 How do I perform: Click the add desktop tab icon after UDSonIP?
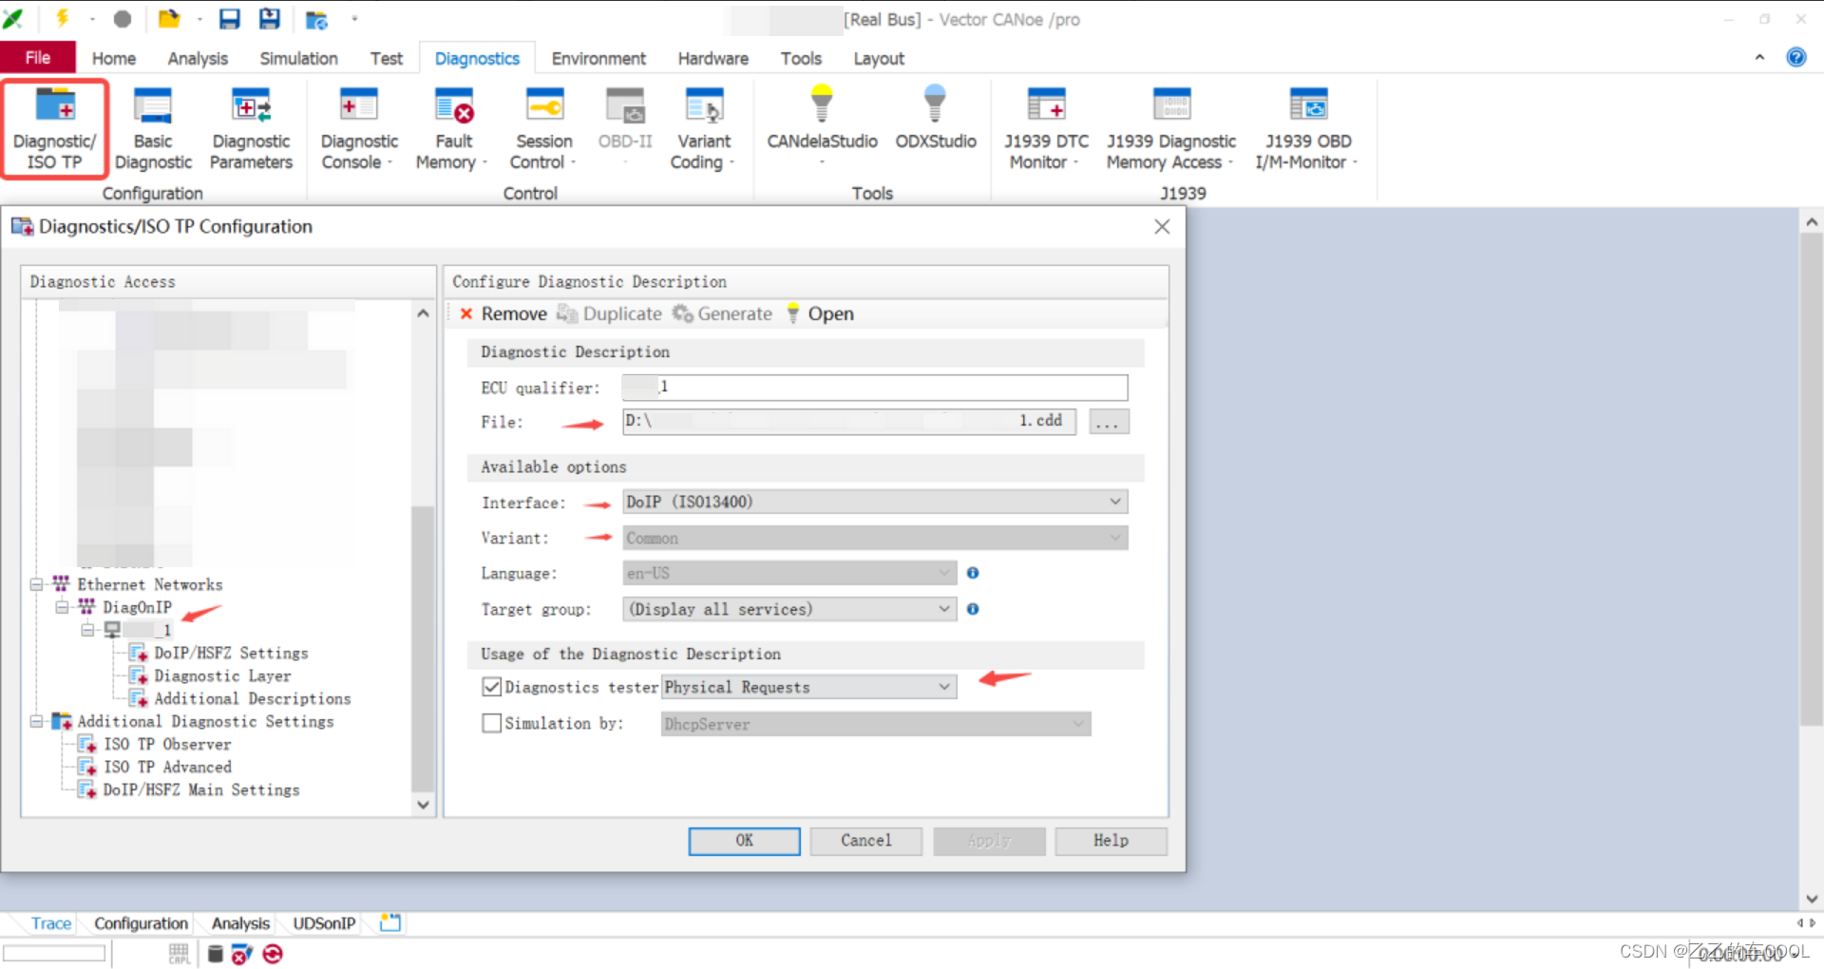coord(390,922)
